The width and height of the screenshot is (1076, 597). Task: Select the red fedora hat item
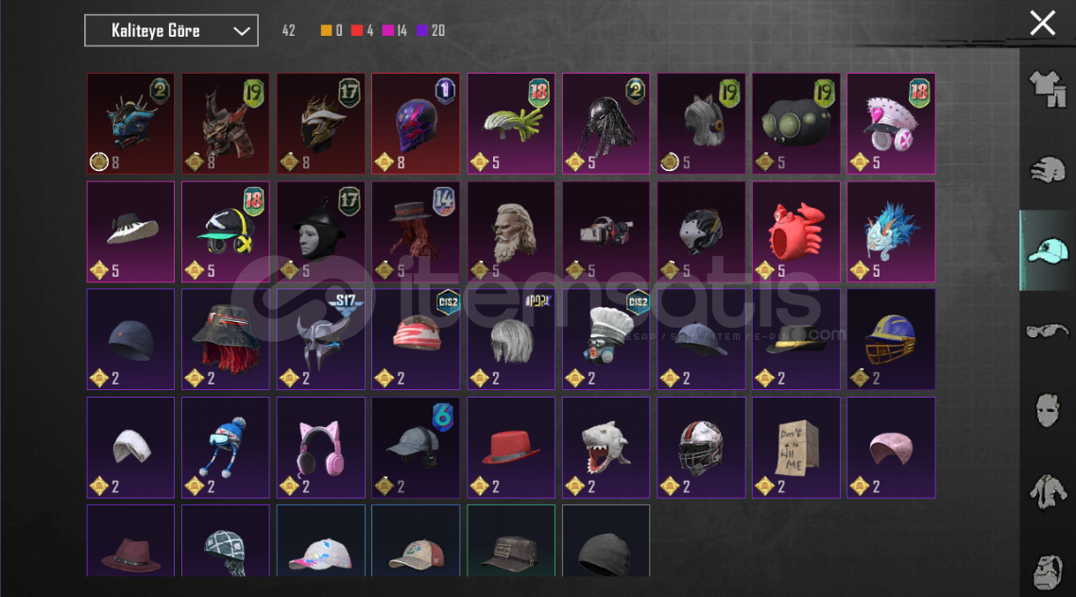pos(510,448)
